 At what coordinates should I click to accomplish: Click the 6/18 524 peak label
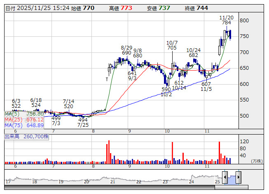36,103
